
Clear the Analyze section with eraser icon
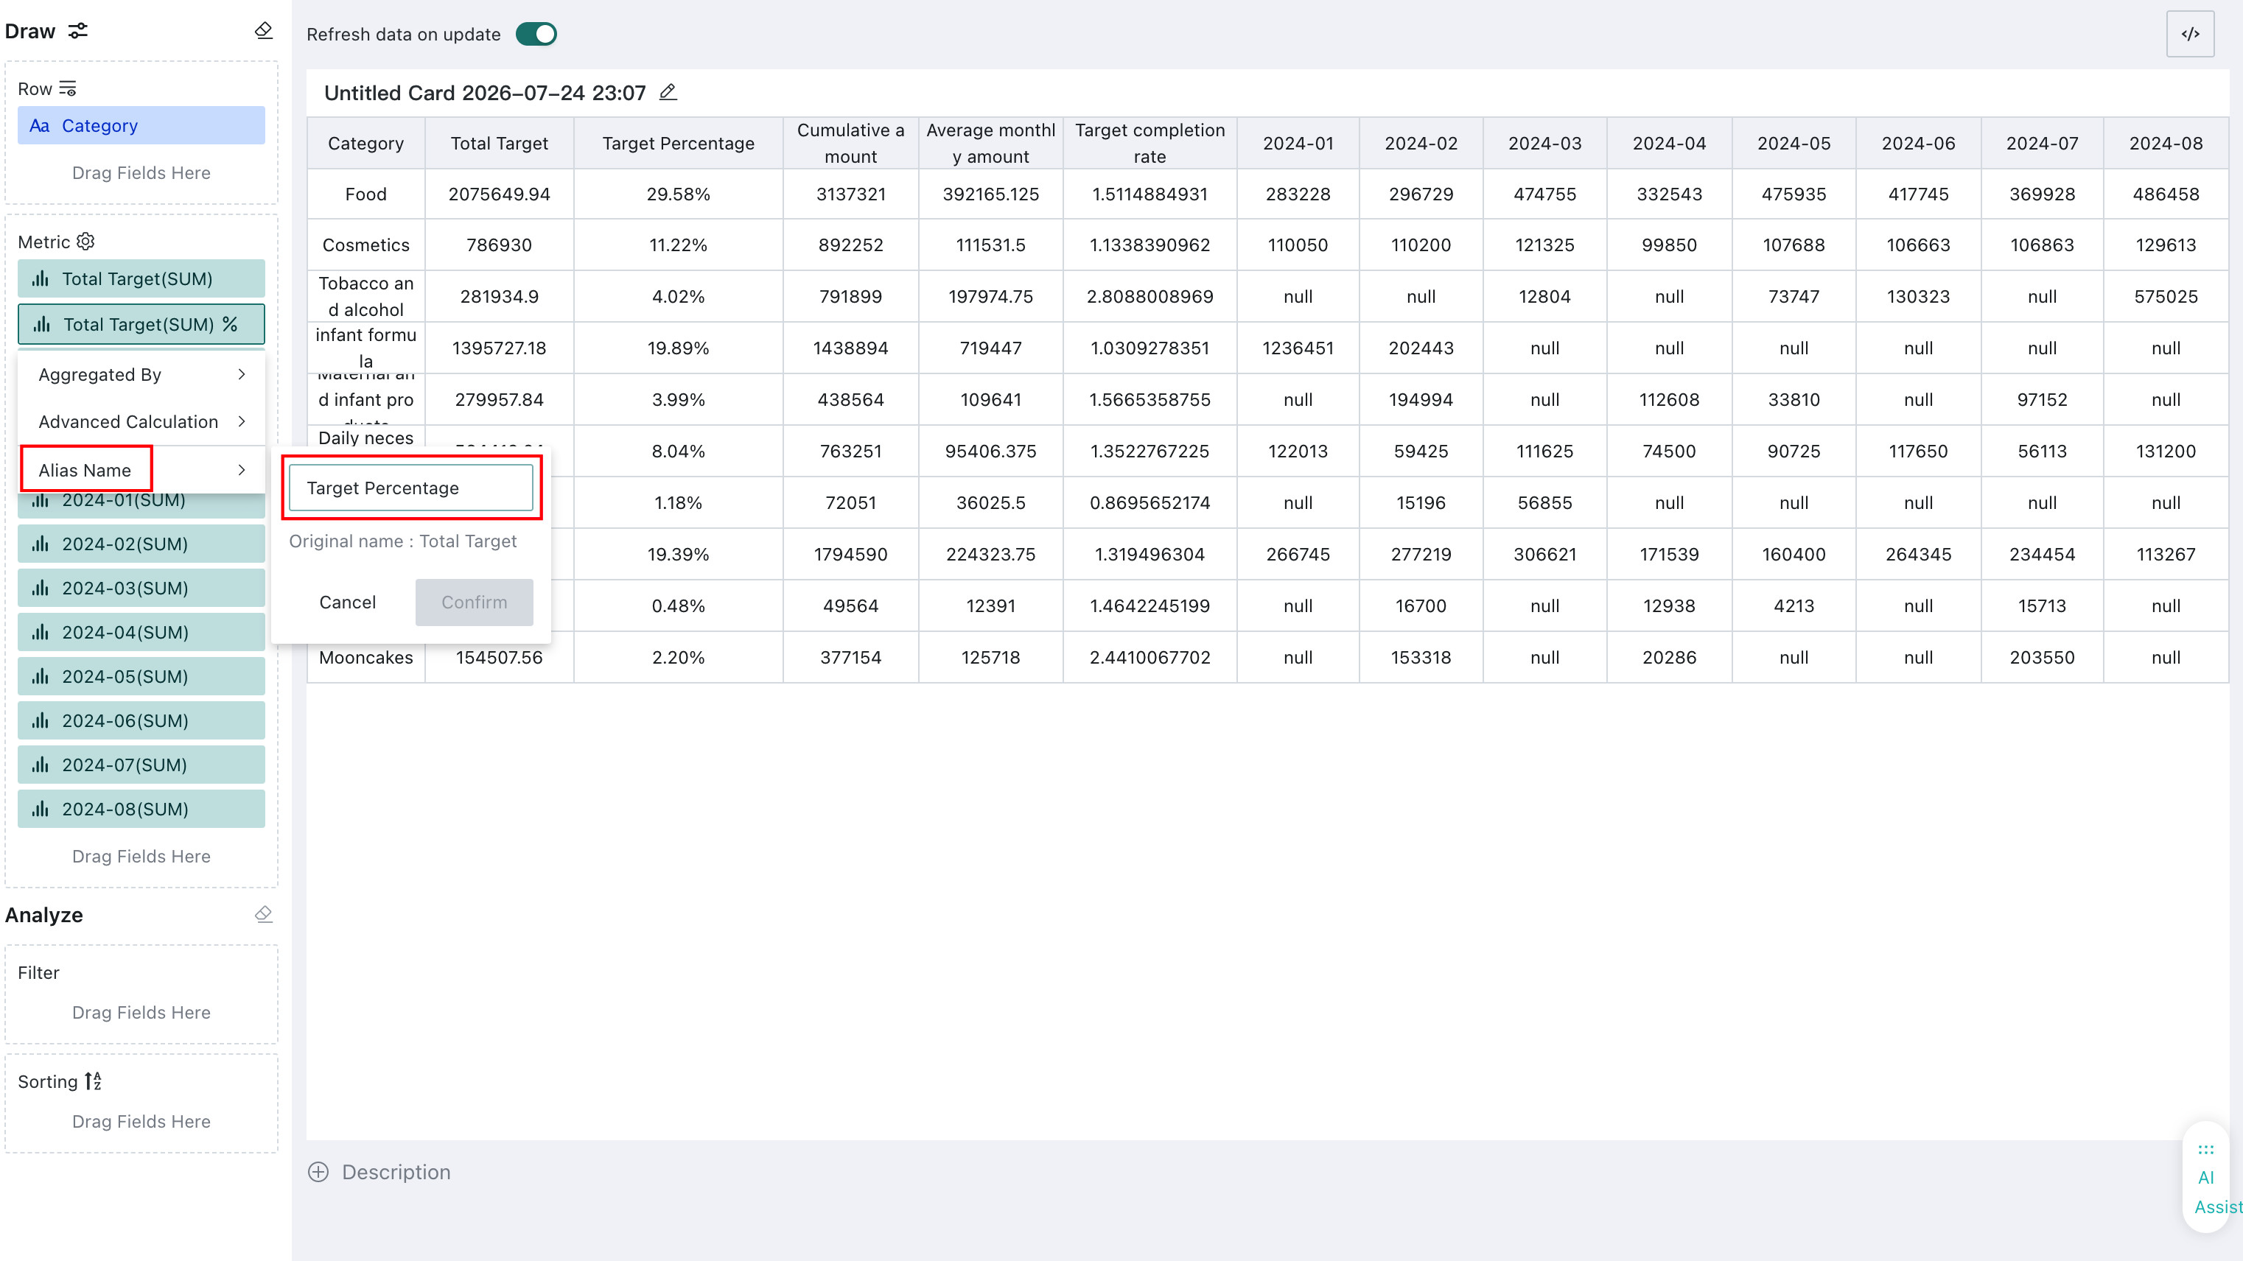click(264, 915)
